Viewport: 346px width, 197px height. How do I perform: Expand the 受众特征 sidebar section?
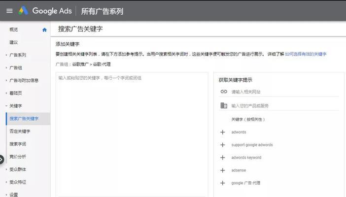(x=6, y=182)
